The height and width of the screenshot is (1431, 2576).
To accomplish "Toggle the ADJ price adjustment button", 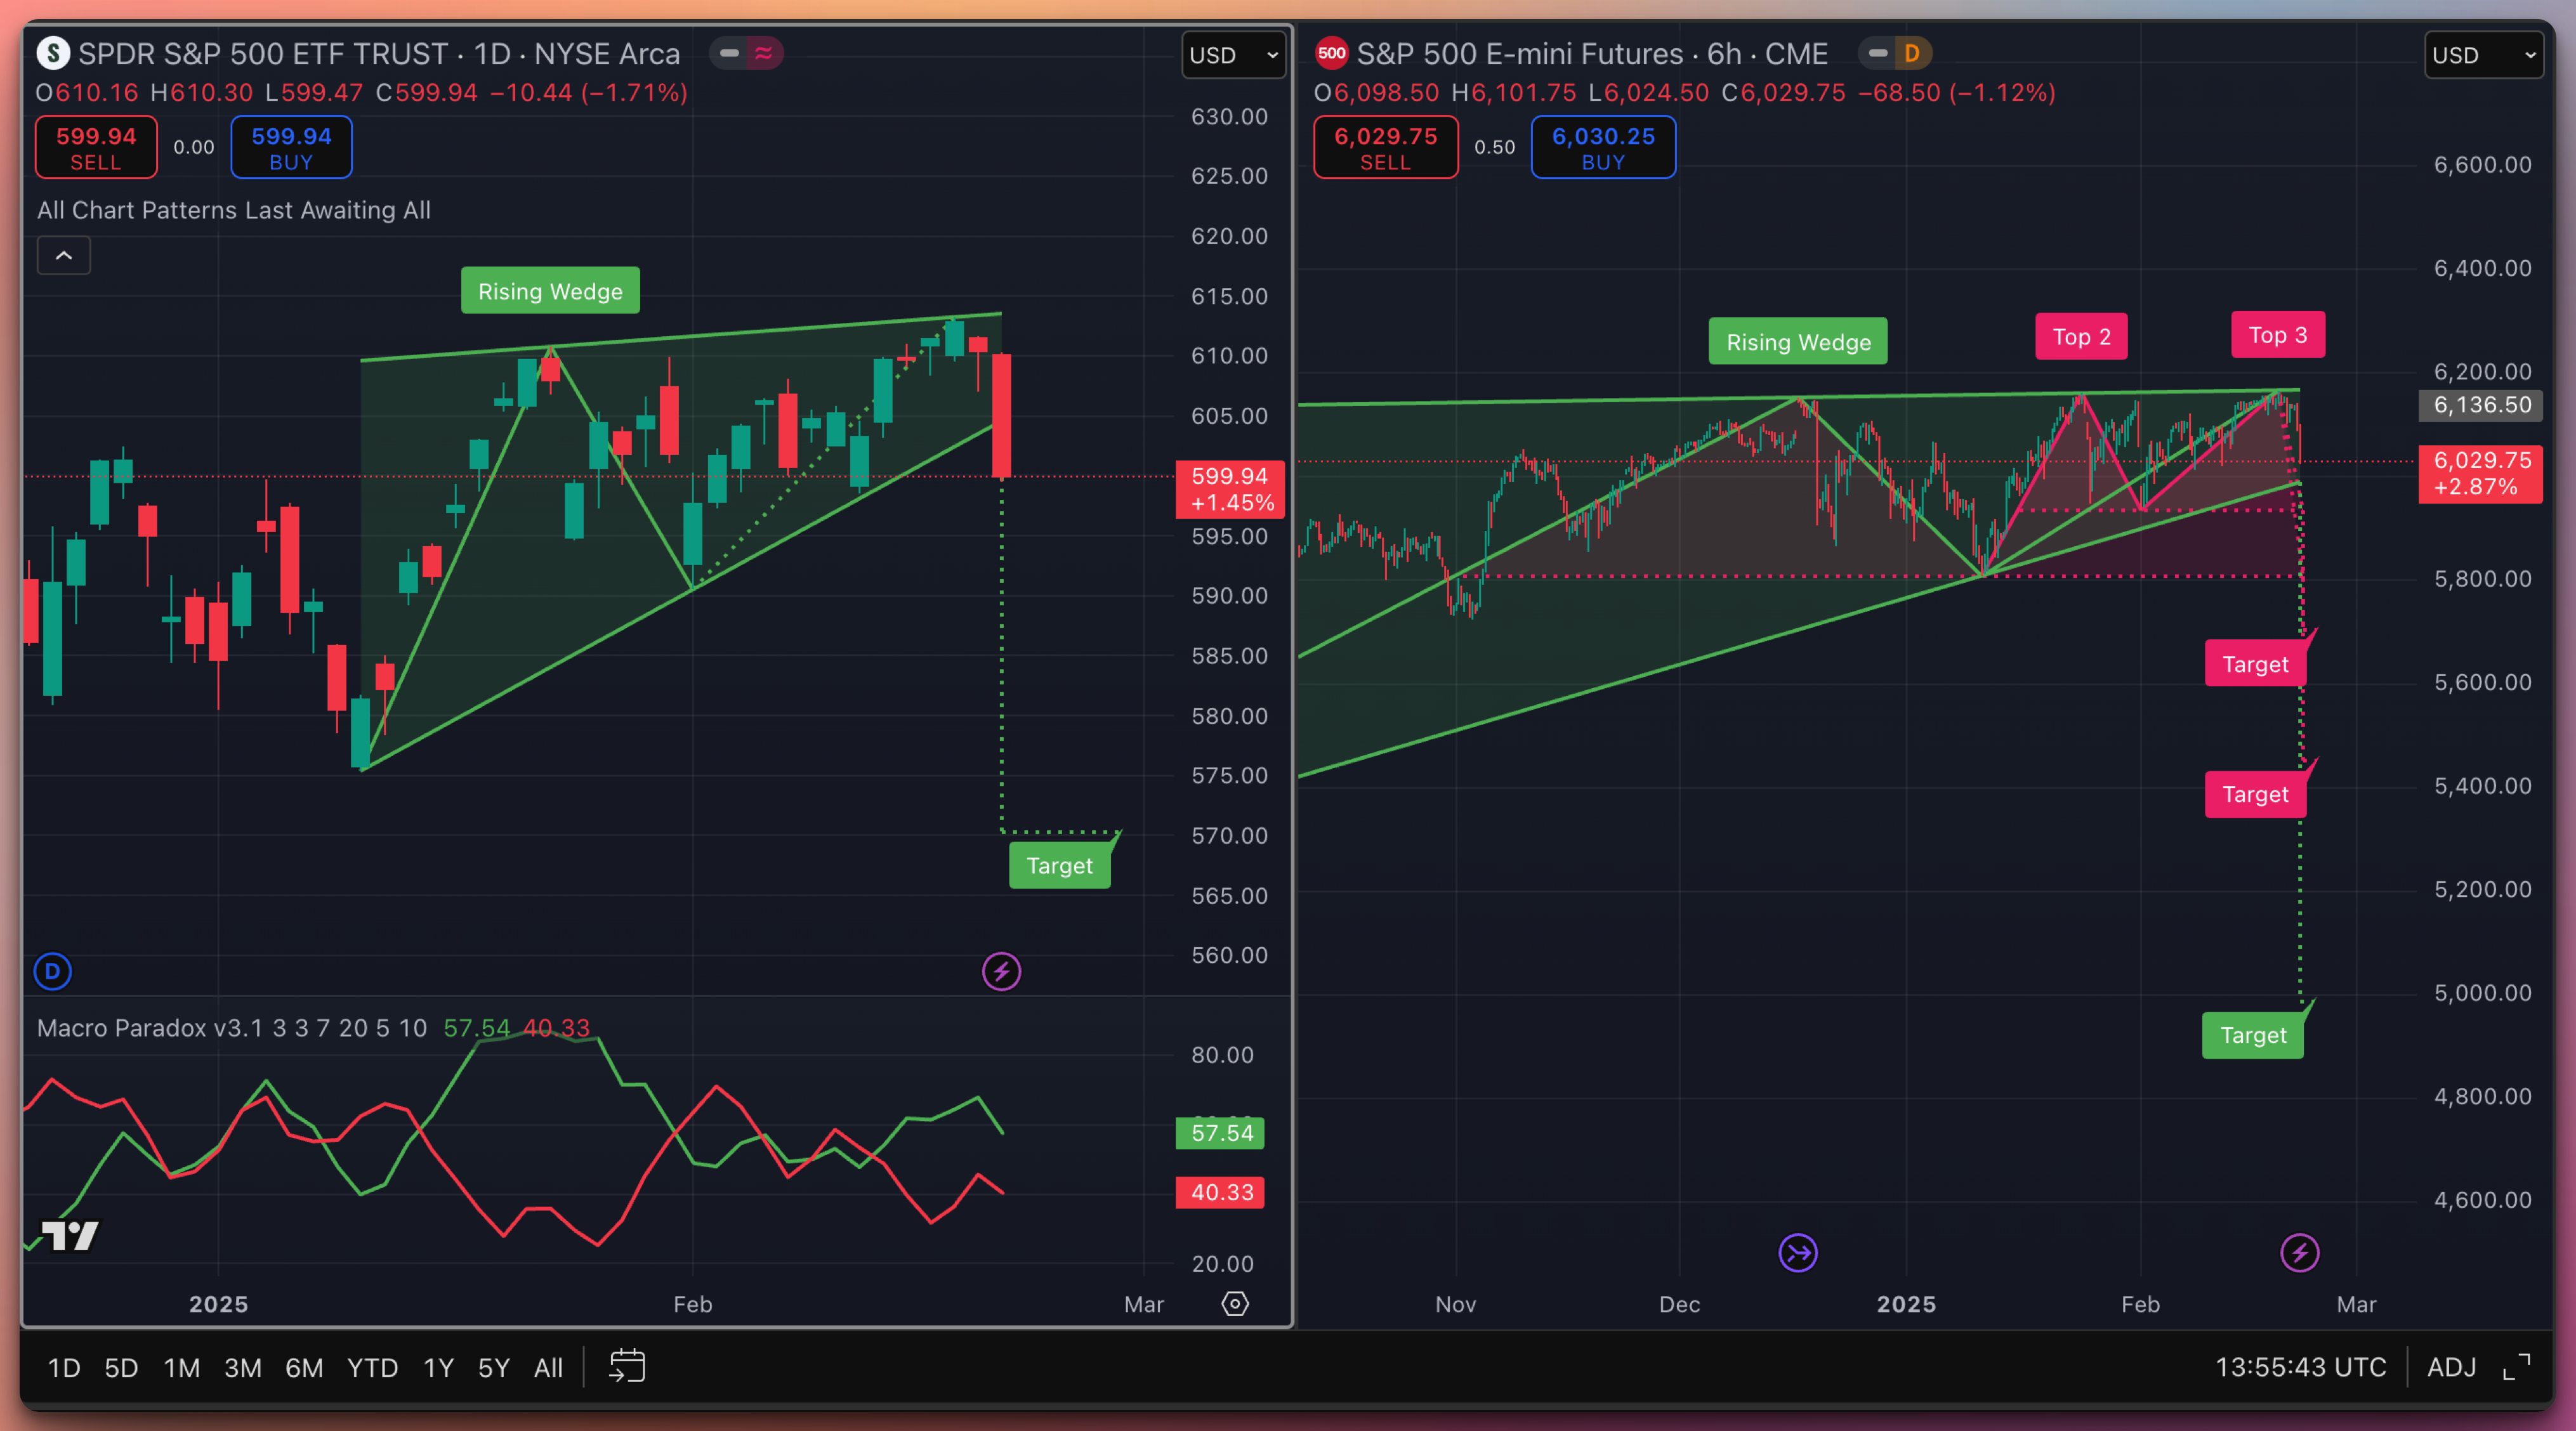I will pos(2452,1367).
